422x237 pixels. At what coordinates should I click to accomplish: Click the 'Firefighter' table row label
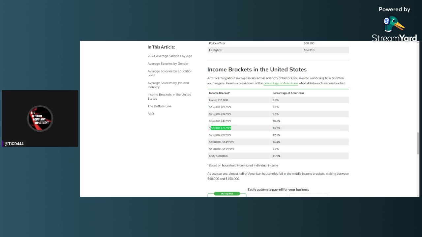click(x=216, y=50)
